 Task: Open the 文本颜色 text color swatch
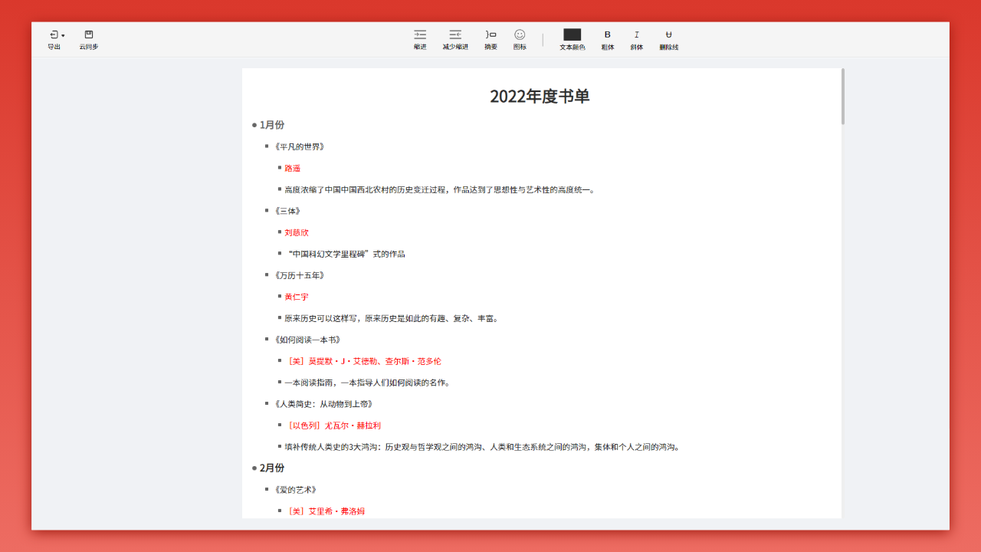point(571,34)
